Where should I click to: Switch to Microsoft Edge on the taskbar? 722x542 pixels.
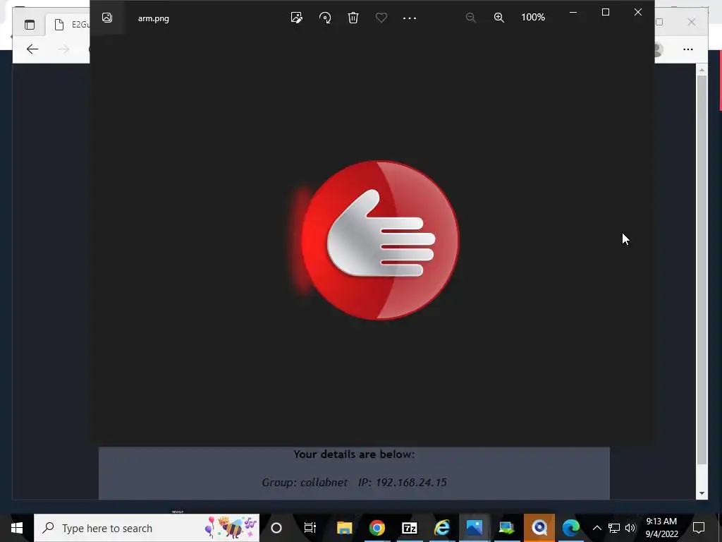pos(571,528)
